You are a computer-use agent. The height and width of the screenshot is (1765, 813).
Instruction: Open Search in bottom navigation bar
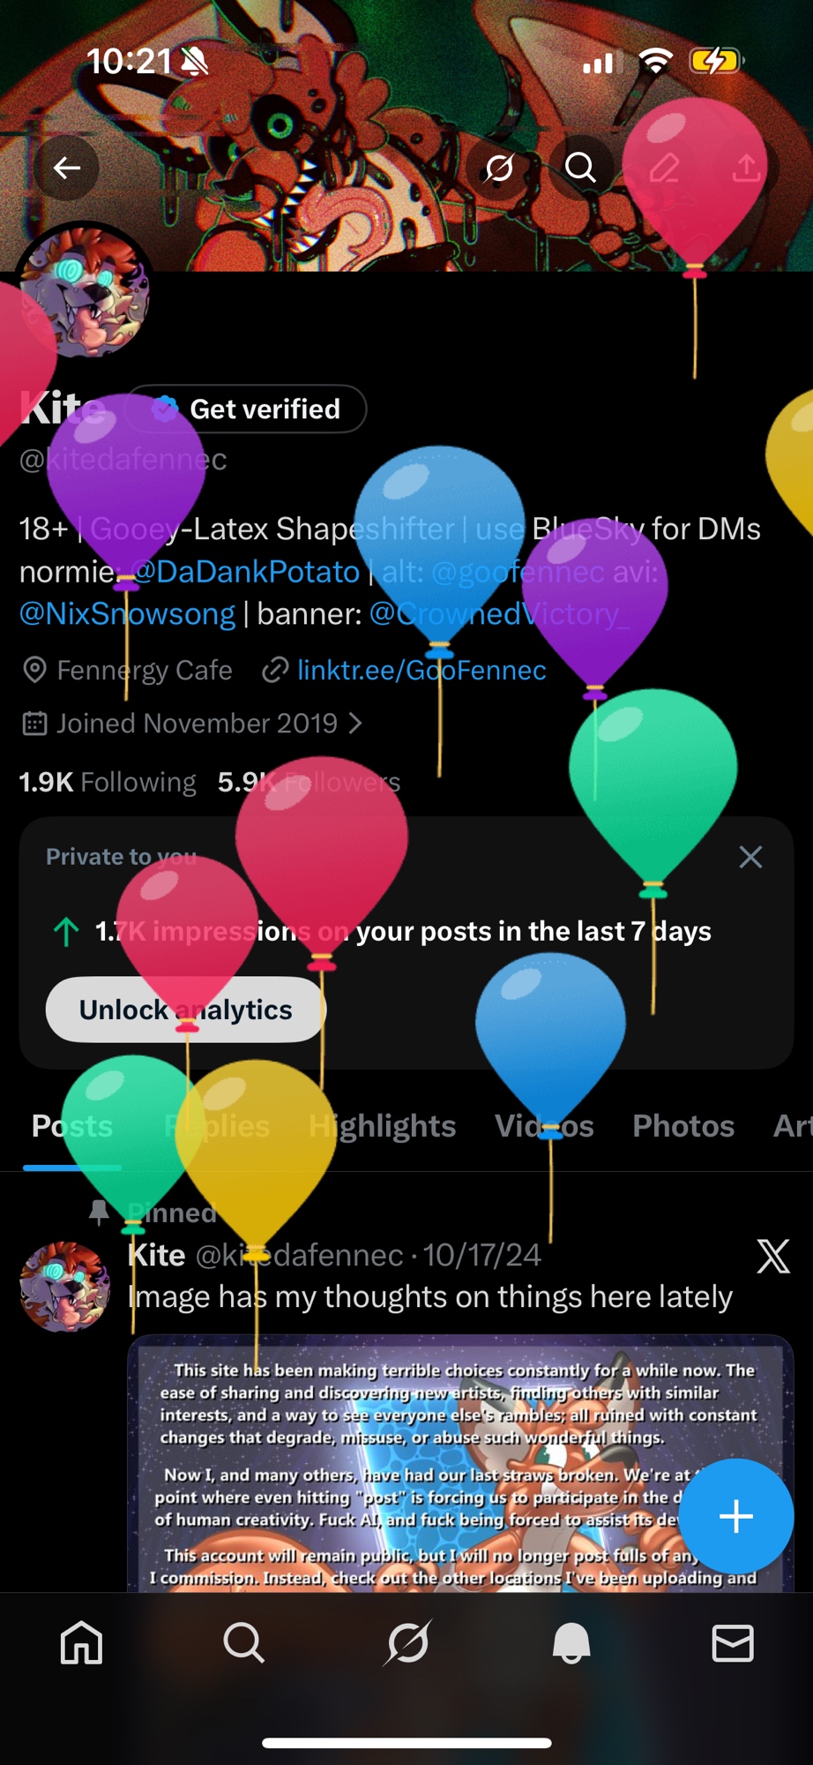(x=243, y=1642)
